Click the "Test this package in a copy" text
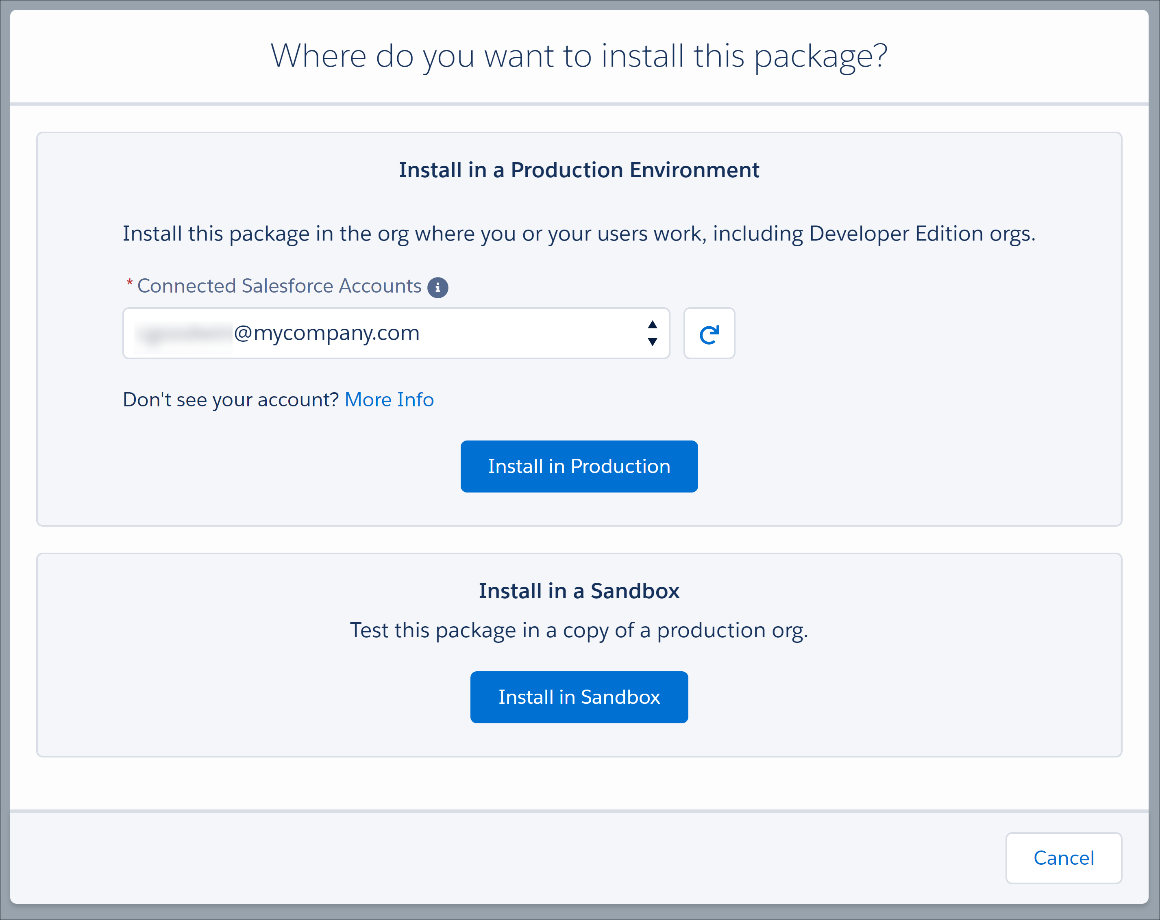1160x920 pixels. point(579,630)
